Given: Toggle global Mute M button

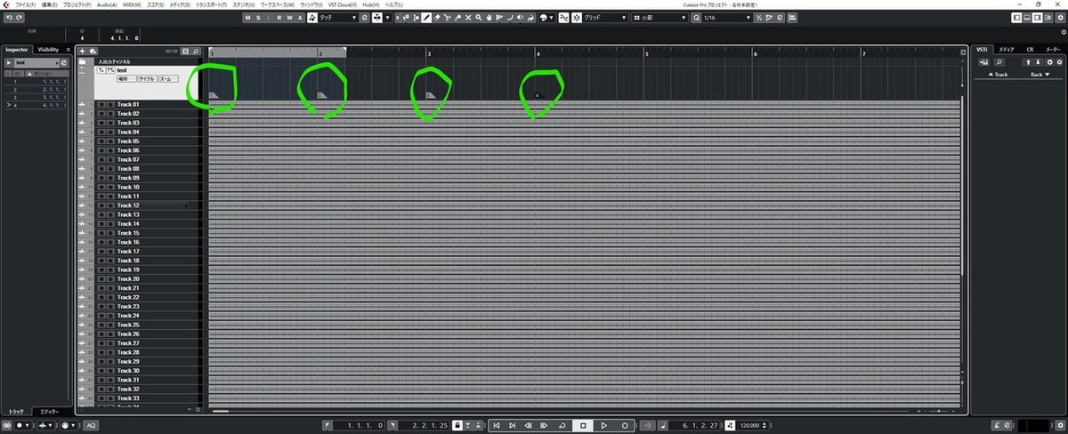Looking at the screenshot, I should (247, 17).
